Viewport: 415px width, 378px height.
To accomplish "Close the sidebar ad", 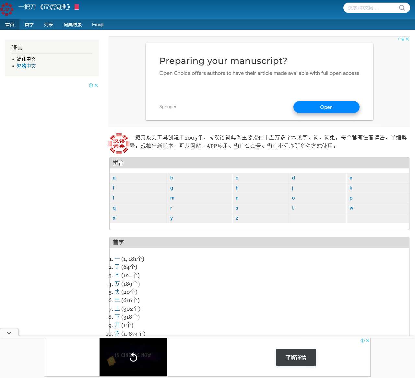I will point(96,86).
